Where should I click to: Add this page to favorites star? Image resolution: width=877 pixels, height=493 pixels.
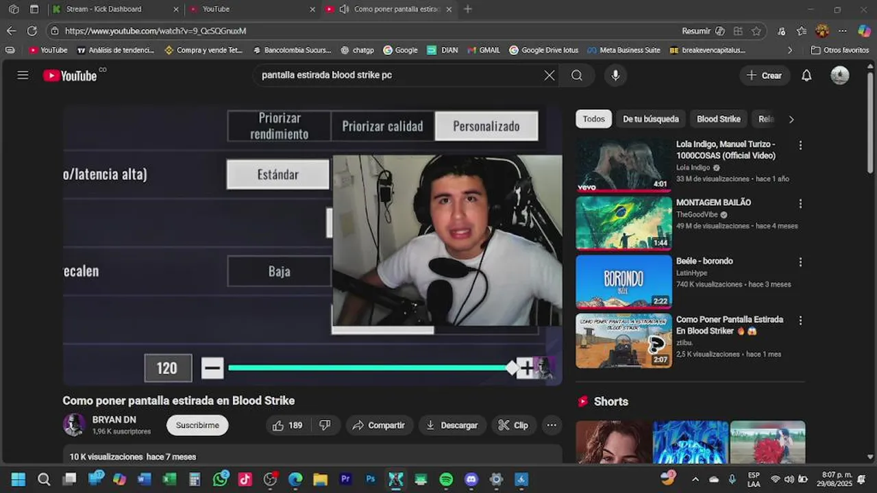click(x=756, y=31)
